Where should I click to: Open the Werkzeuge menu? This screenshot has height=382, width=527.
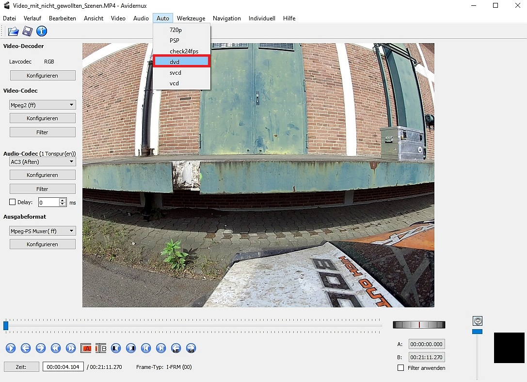coord(191,18)
